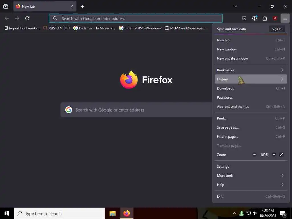Select Sync and save data
This screenshot has height=219, width=292.
point(231,29)
